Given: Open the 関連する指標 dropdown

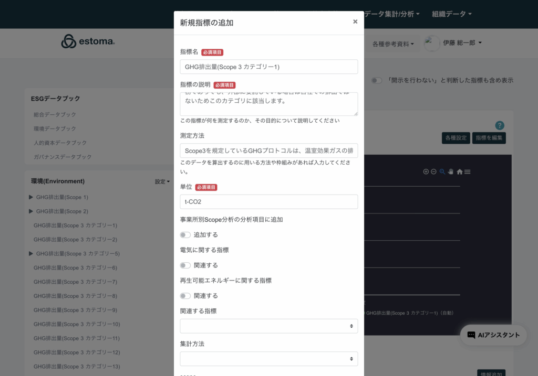Looking at the screenshot, I should point(268,326).
